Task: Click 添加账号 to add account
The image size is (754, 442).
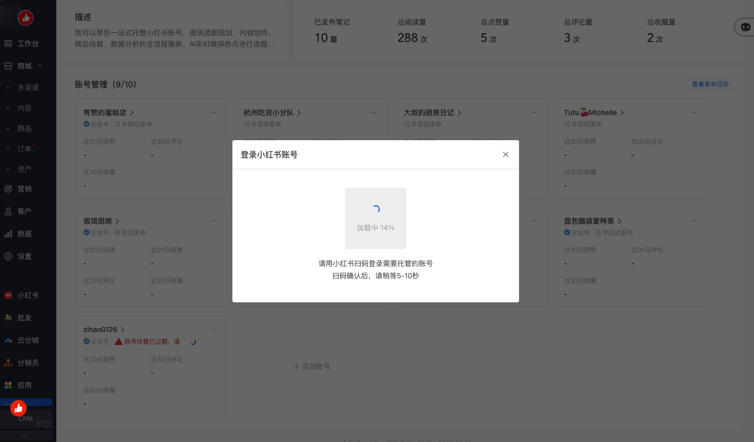Action: [311, 366]
